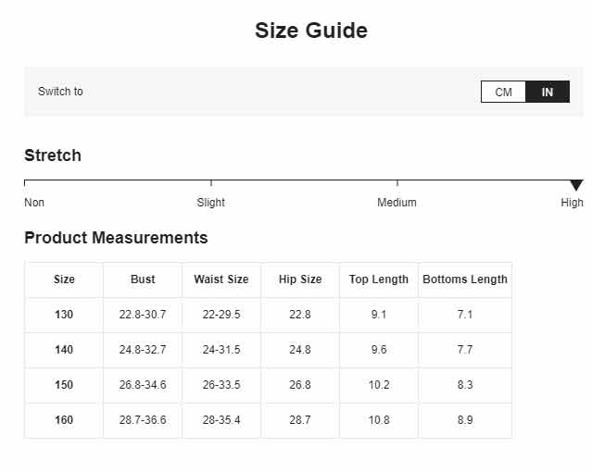The height and width of the screenshot is (472, 592).
Task: Click the Non stretch label
Action: click(x=34, y=203)
